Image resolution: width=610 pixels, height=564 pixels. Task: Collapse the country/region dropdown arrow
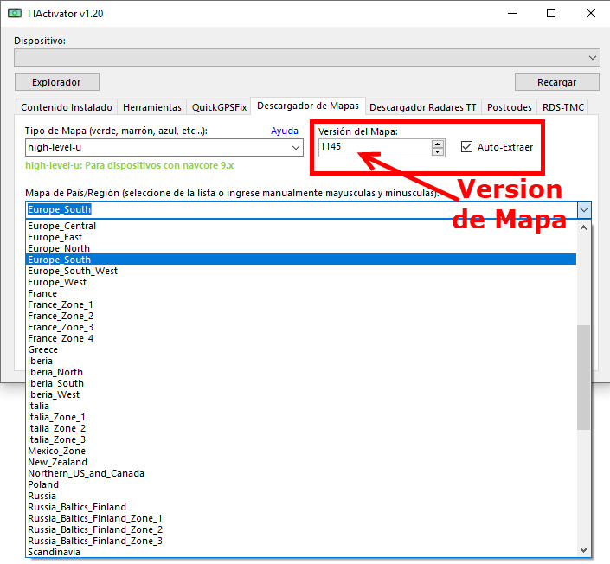pyautogui.click(x=584, y=210)
